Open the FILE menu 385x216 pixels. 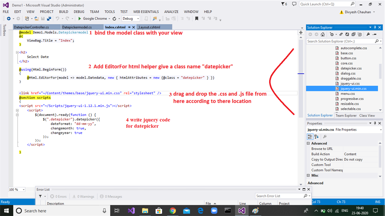click(x=6, y=12)
